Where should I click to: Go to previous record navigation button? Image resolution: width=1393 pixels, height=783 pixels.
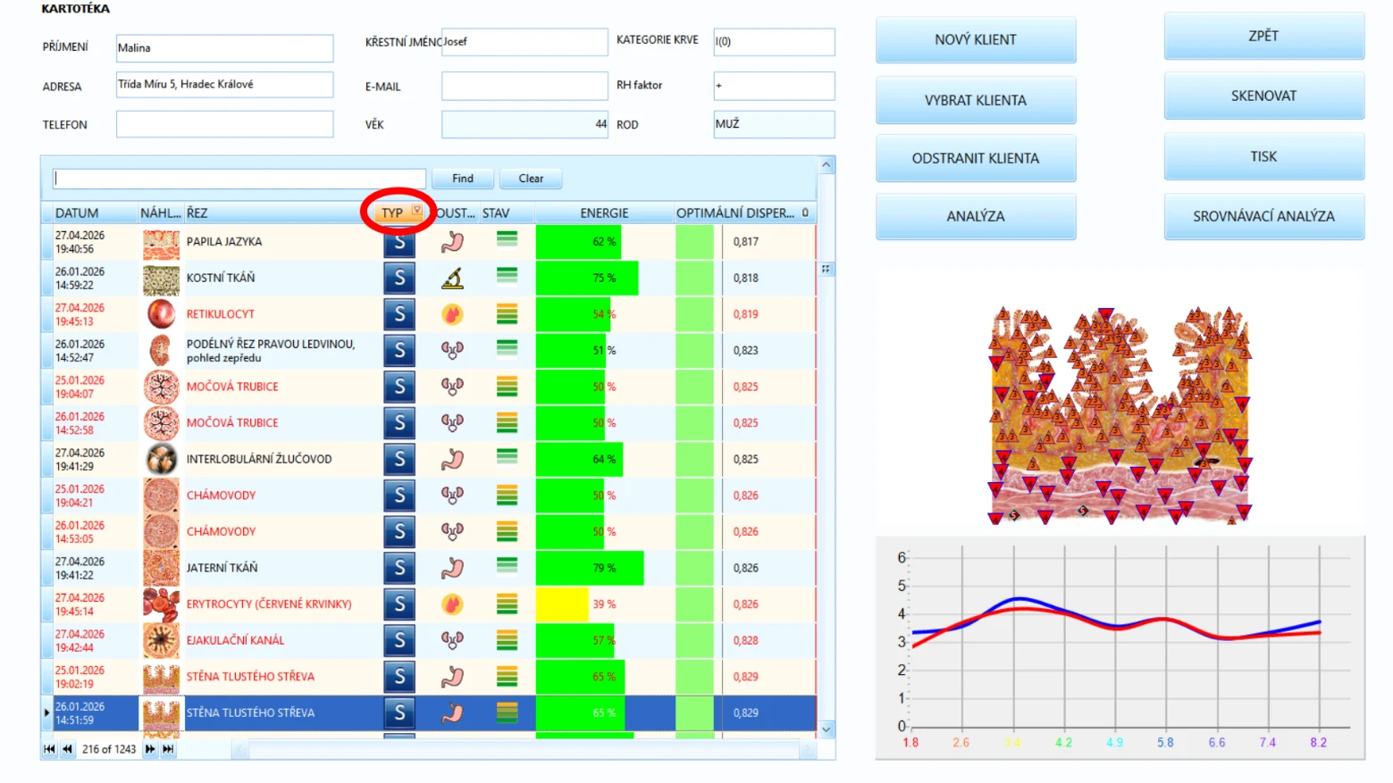67,749
